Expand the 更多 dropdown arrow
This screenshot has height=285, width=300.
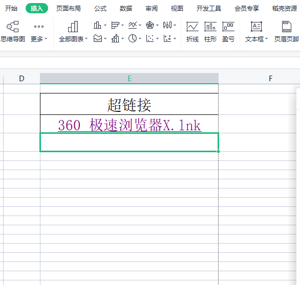pyautogui.click(x=46, y=39)
